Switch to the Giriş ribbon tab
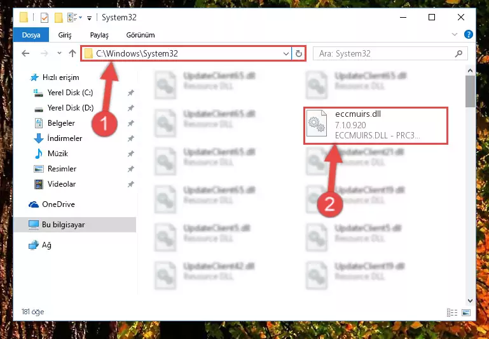Screen dimensions: 489x339 (x=65, y=35)
